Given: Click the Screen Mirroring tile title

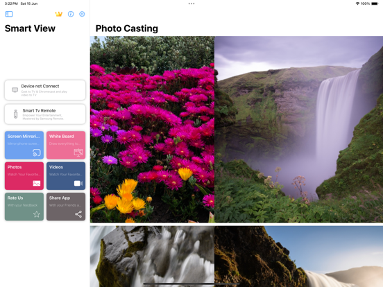Looking at the screenshot, I should coord(24,136).
